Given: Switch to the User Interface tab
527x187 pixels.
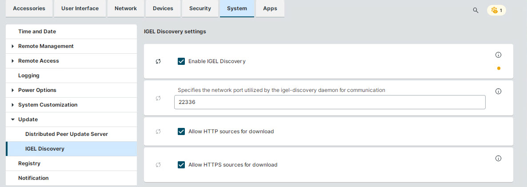Looking at the screenshot, I should pos(80,8).
